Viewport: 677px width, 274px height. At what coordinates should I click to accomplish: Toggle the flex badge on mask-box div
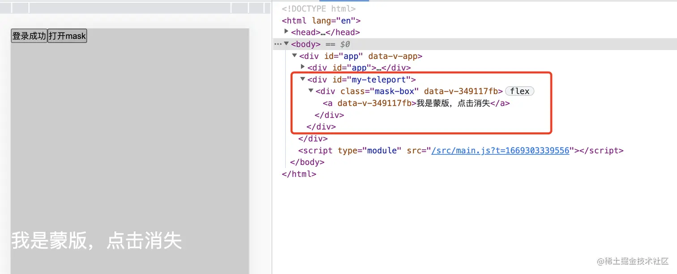520,91
